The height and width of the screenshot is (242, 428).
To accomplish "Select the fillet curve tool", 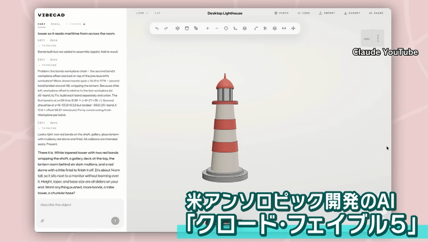I will click(x=256, y=28).
